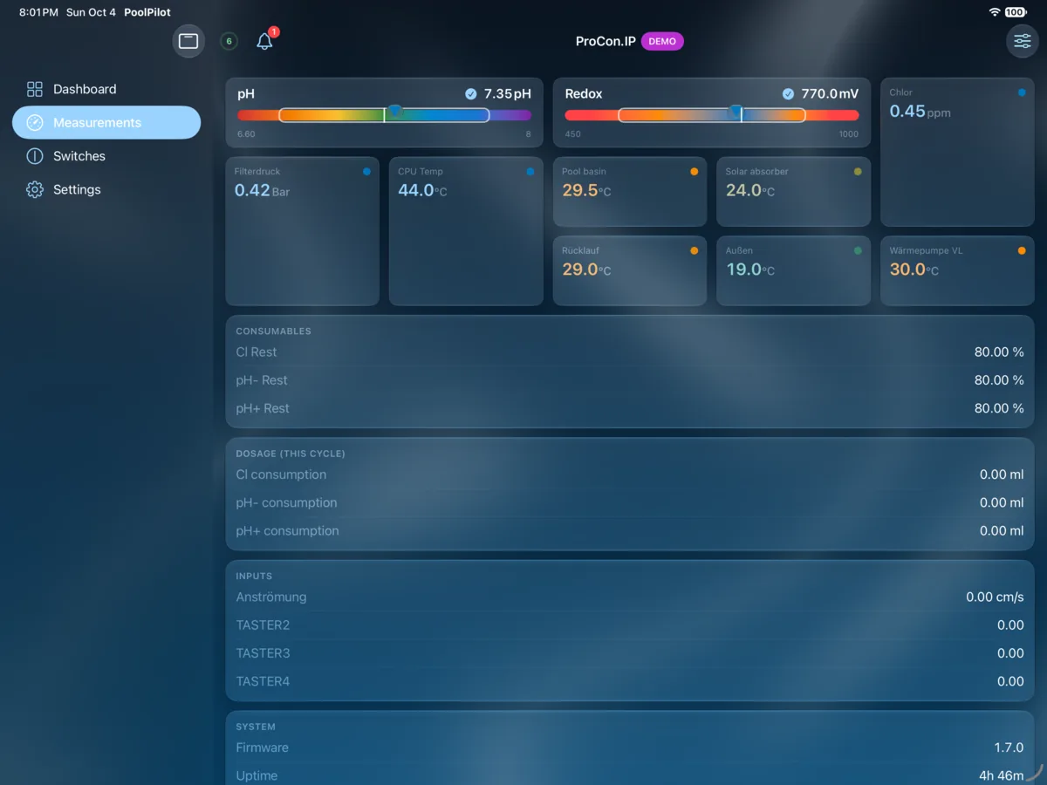
Task: Select the pH- Rest row
Action: (x=630, y=380)
